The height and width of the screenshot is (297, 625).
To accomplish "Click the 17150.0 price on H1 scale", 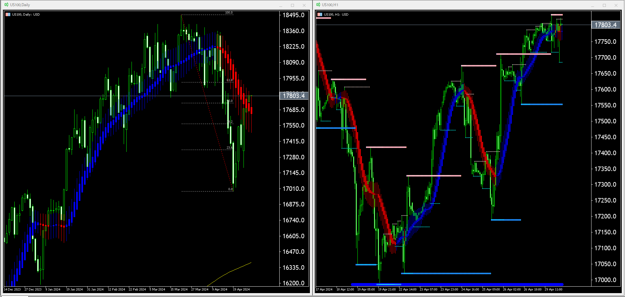I will (x=605, y=232).
